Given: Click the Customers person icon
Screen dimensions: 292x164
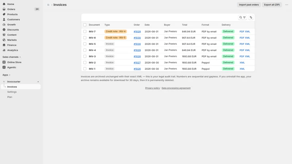Looking at the screenshot, I should click(x=4, y=19).
